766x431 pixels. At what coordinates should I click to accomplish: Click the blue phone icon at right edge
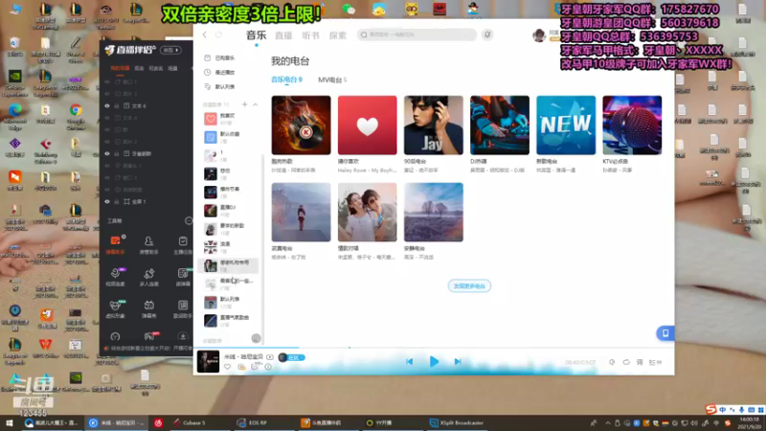click(665, 333)
